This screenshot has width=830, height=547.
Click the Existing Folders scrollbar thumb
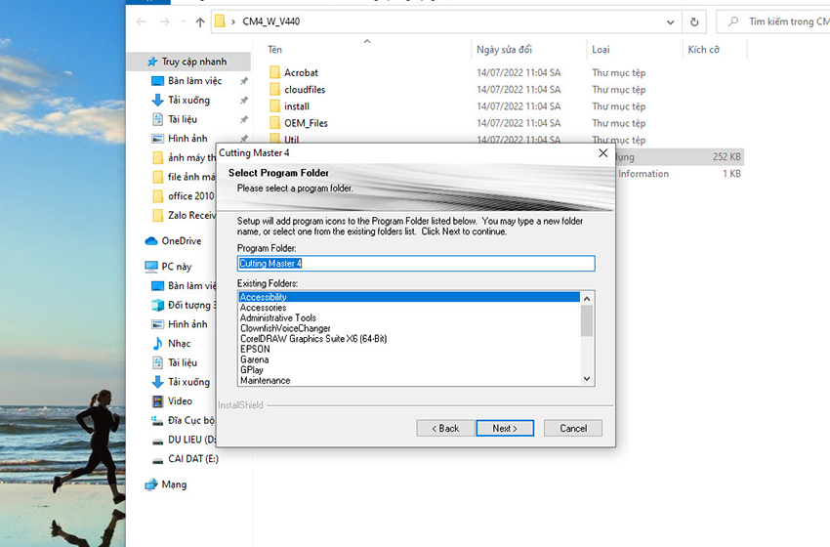click(587, 321)
